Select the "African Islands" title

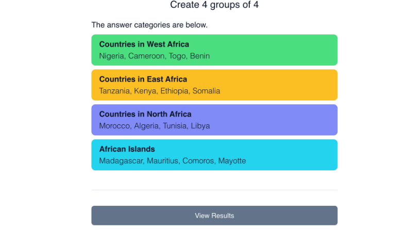pos(127,149)
